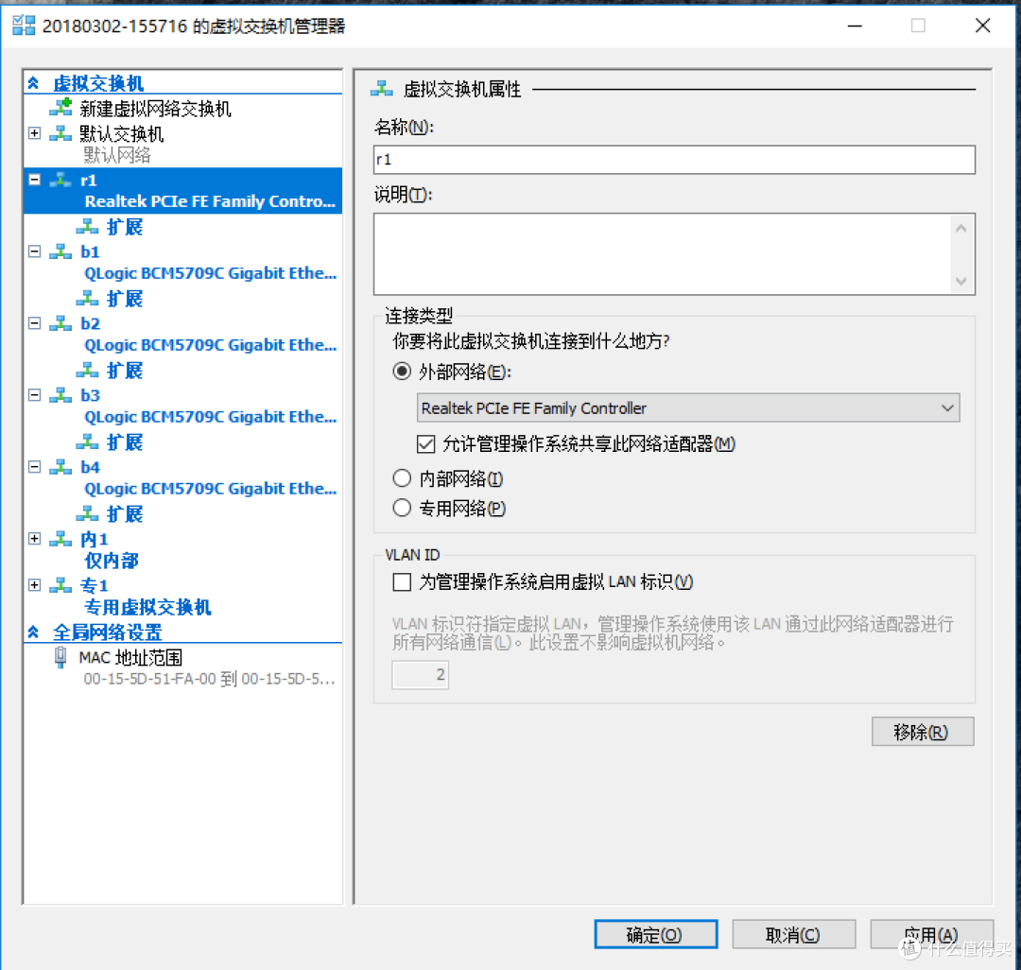Select the MAC 地址范围 label
Screen dimensions: 1021x970
click(x=130, y=657)
